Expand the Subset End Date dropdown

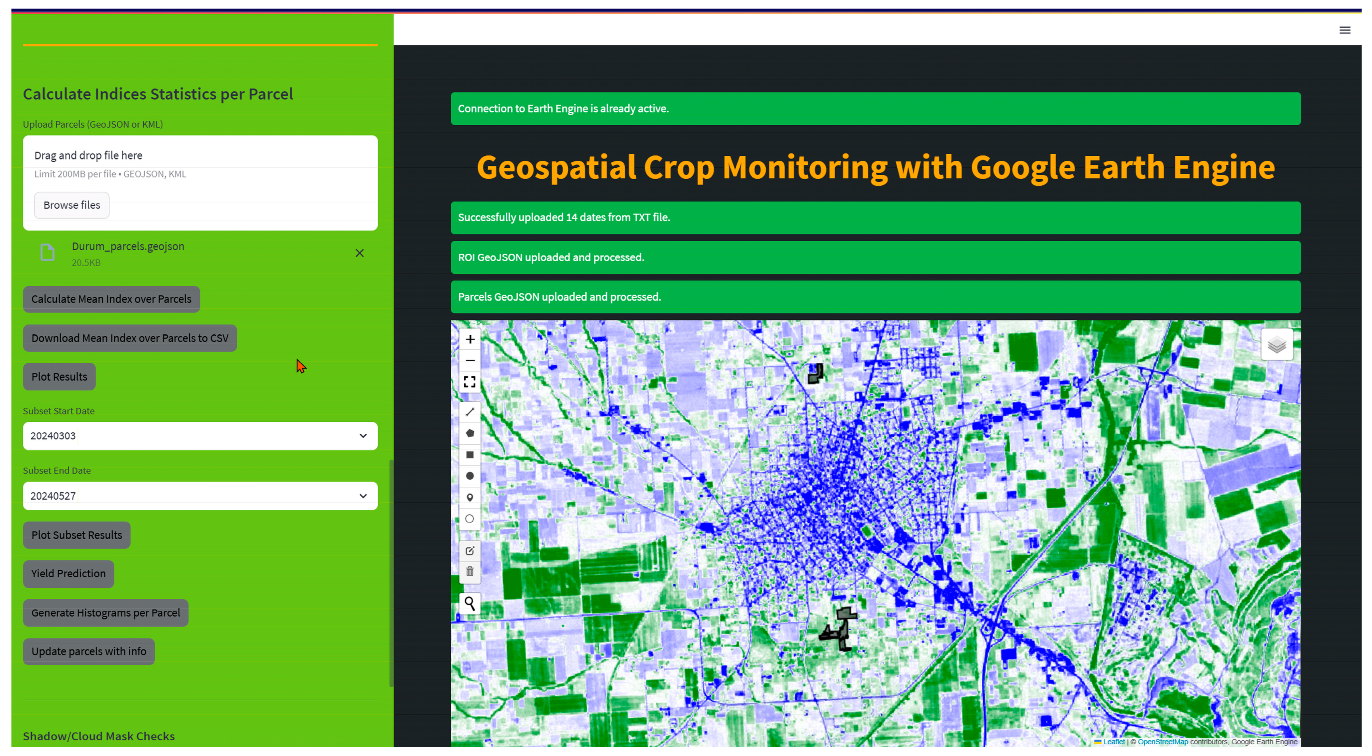363,496
